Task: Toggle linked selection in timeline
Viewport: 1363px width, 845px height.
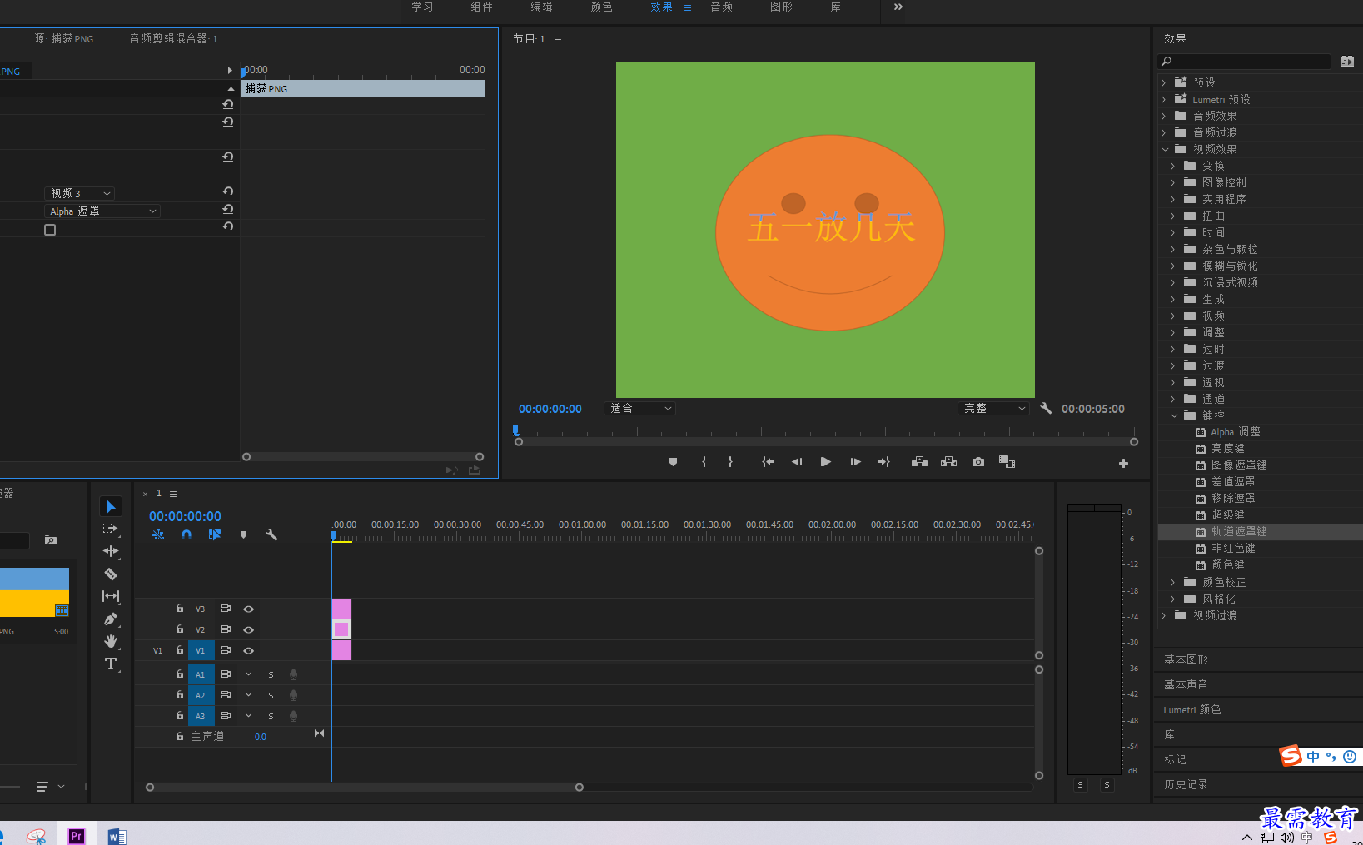Action: pyautogui.click(x=215, y=534)
